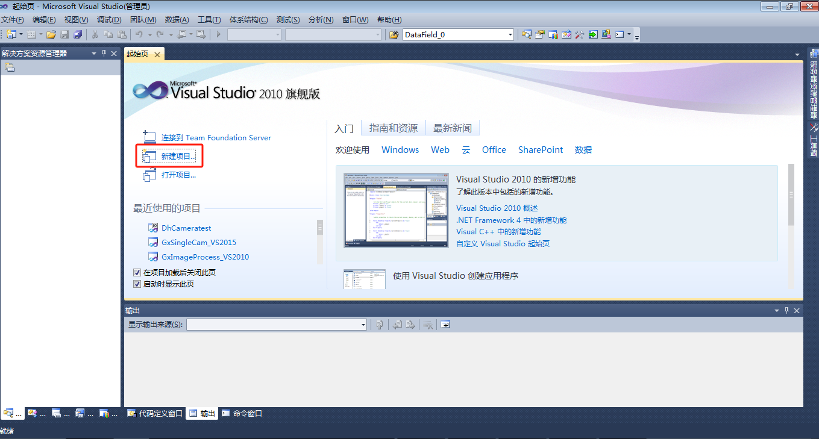This screenshot has height=439, width=819.
Task: Click the Redo arrow icon
Action: [x=160, y=34]
